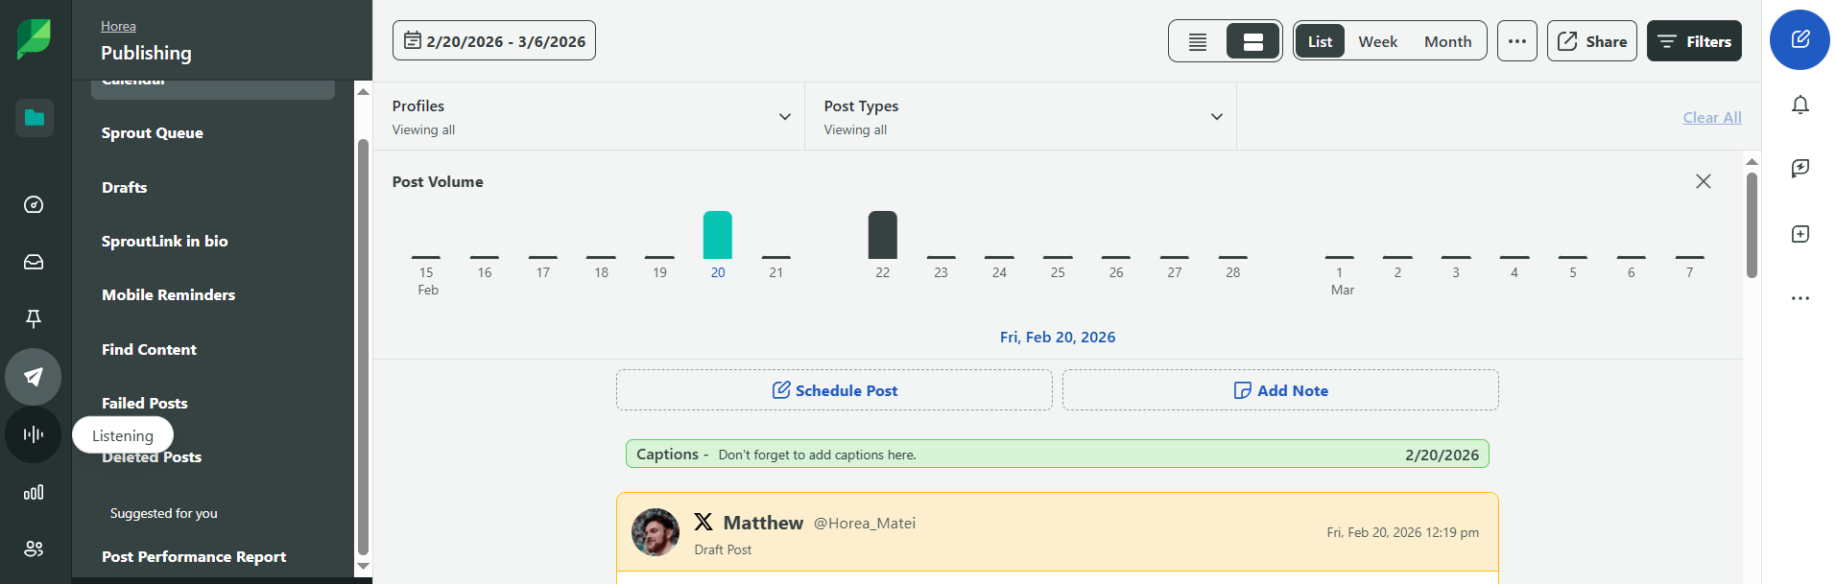The height and width of the screenshot is (584, 1836).
Task: Click the Clear All link
Action: [x=1712, y=117]
